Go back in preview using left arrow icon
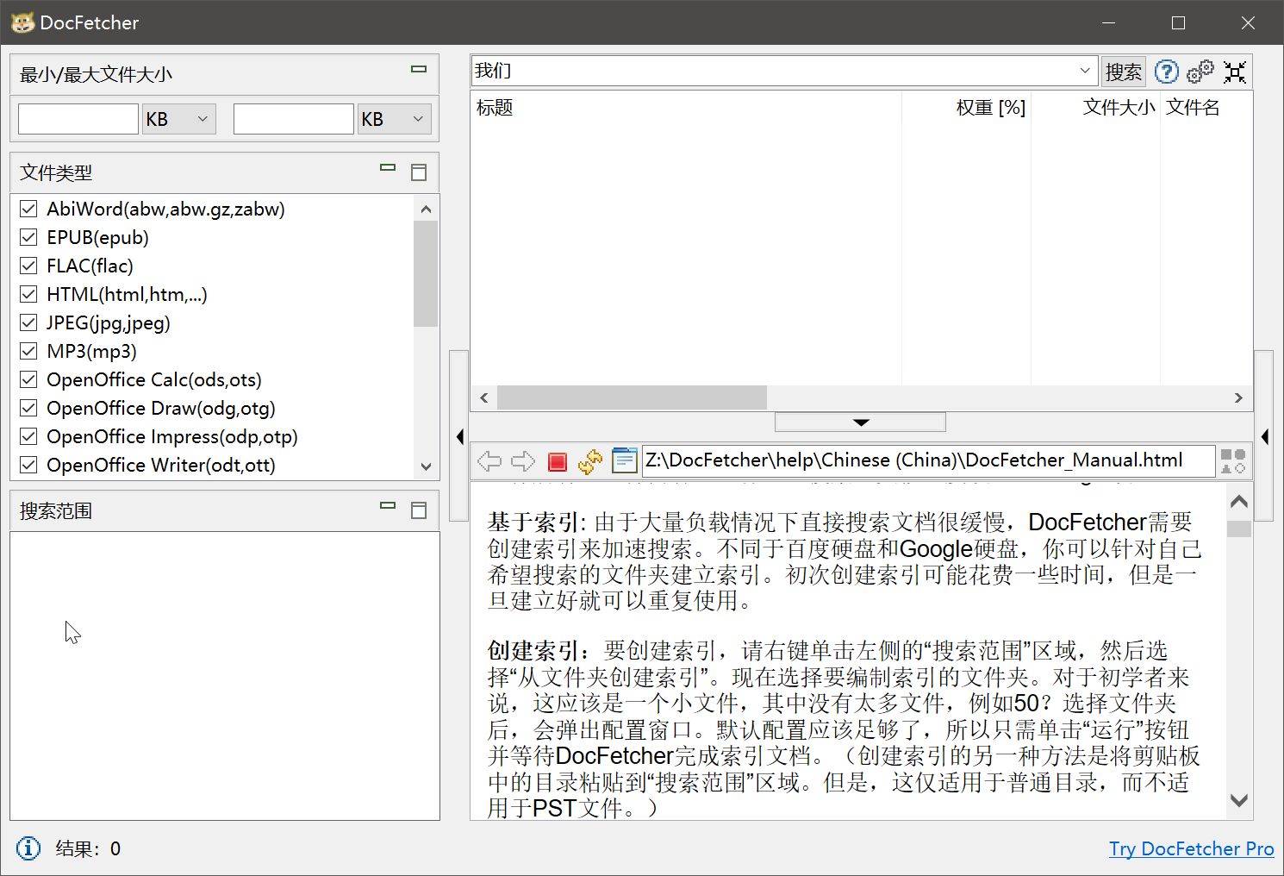Screen dimensions: 1284x876 point(489,461)
